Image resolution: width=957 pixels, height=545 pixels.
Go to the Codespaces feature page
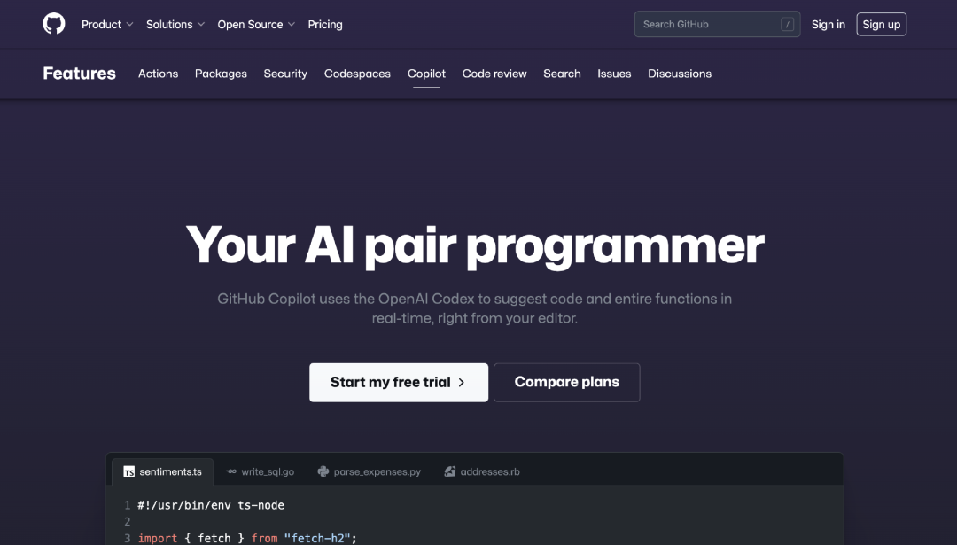tap(358, 74)
